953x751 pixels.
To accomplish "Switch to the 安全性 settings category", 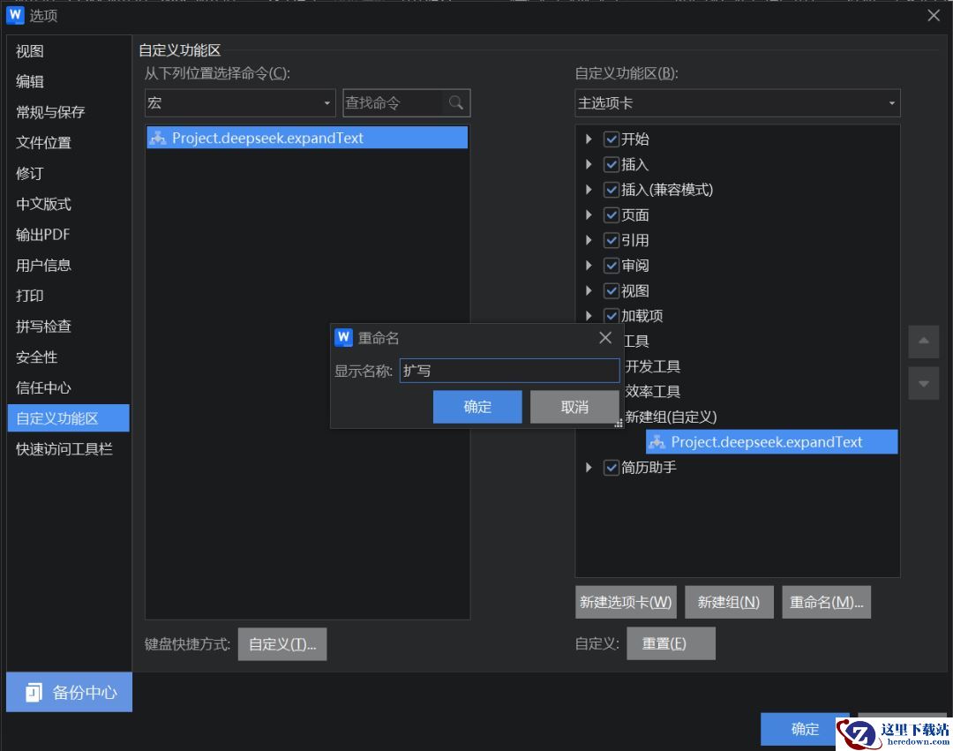I will 37,357.
